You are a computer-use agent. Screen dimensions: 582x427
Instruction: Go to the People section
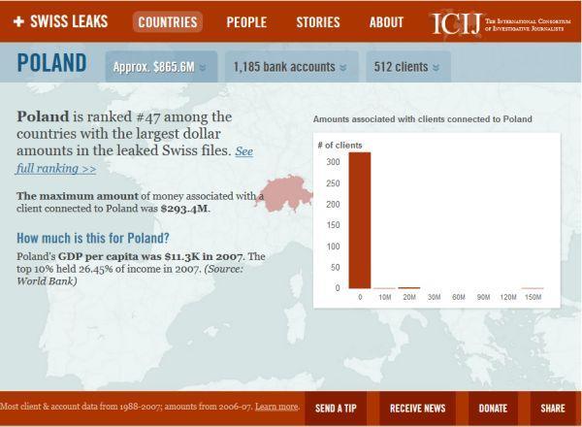tap(246, 22)
